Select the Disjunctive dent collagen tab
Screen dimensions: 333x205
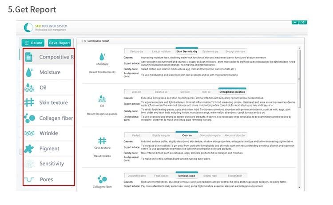point(137,176)
